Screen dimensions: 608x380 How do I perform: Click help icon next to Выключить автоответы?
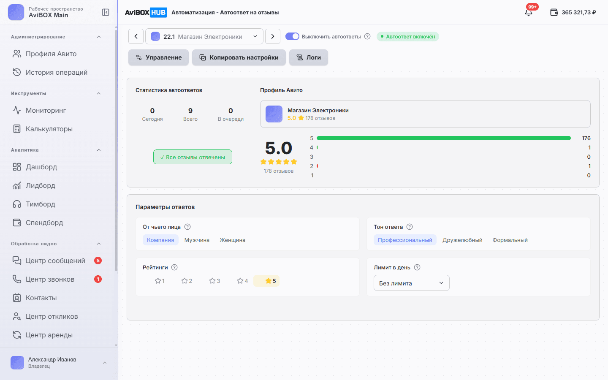pos(367,36)
